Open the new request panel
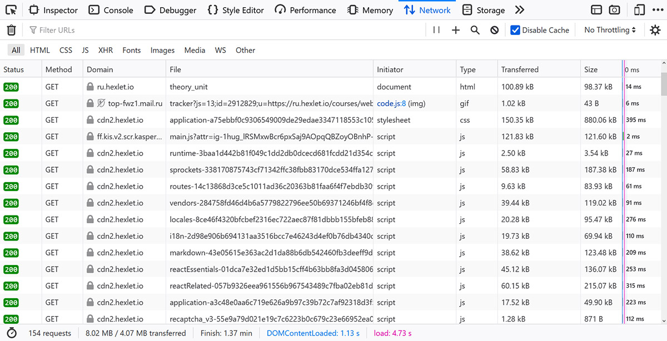Screen dimensions: 667x341 pyautogui.click(x=456, y=30)
